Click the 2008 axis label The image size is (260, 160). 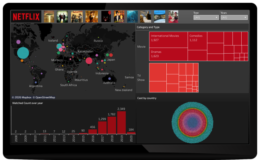tap(16, 139)
